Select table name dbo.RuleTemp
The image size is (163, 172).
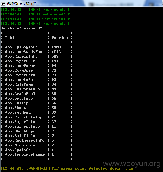pyautogui.click(x=19, y=84)
